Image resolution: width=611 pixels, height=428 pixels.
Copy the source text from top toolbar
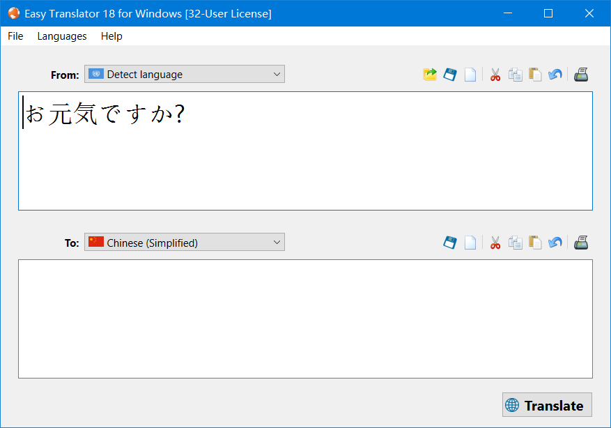pos(515,75)
